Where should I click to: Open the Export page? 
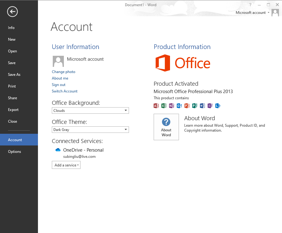tap(19, 110)
